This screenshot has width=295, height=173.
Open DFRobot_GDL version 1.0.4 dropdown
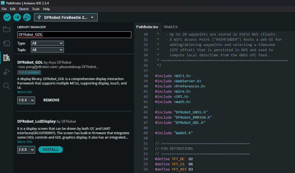point(26,100)
